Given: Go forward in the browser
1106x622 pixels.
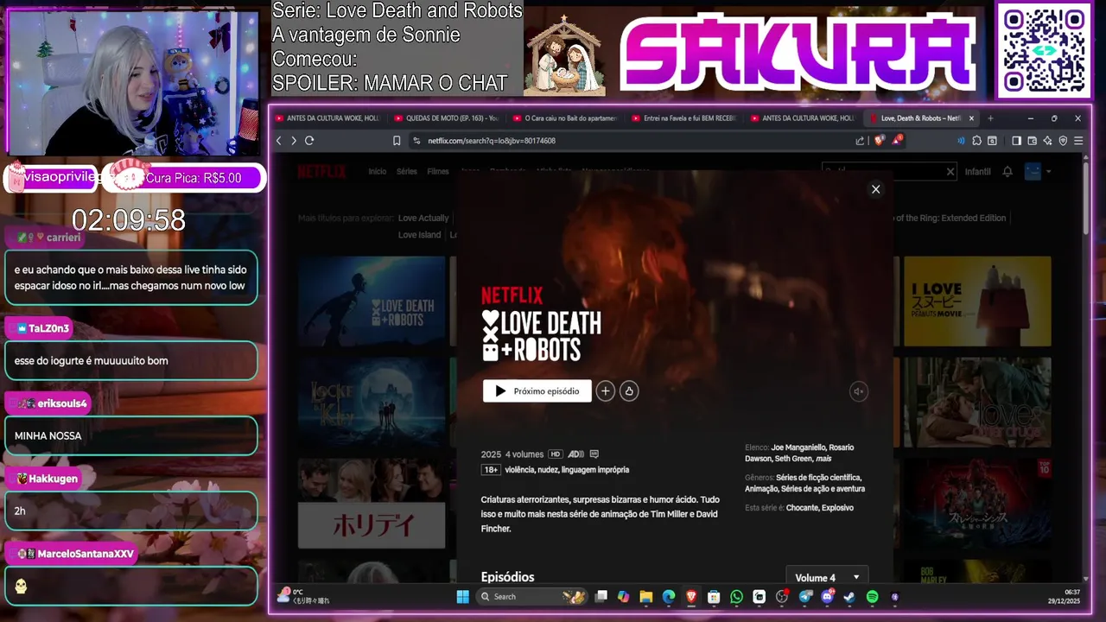Looking at the screenshot, I should pyautogui.click(x=294, y=141).
